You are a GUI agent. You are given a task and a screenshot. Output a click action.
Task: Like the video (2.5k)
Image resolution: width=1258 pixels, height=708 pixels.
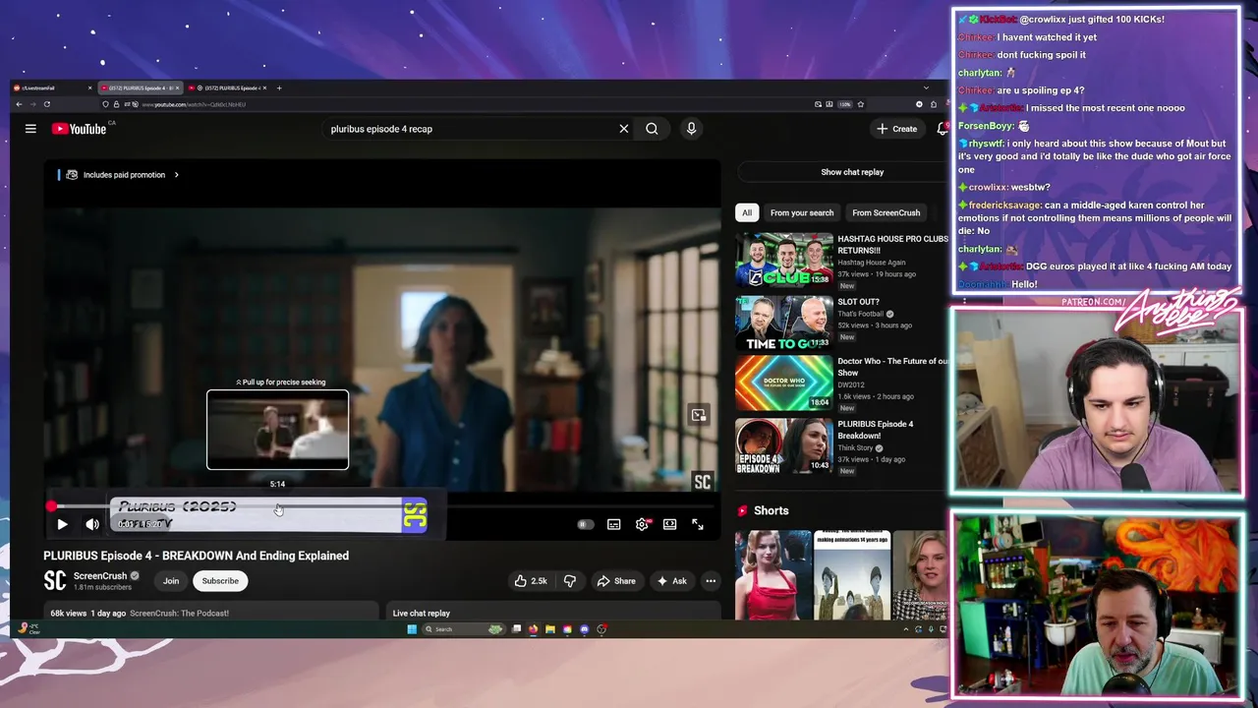click(531, 581)
